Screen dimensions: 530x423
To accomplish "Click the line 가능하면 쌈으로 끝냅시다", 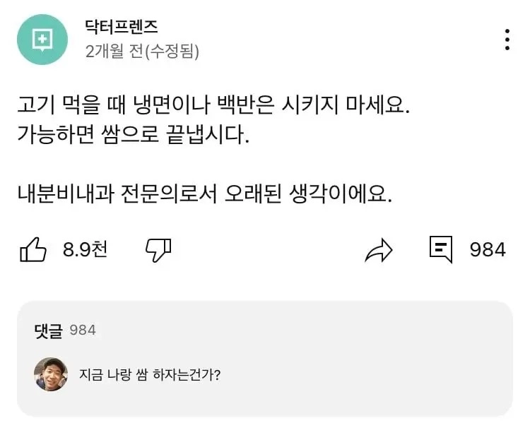I will point(134,133).
